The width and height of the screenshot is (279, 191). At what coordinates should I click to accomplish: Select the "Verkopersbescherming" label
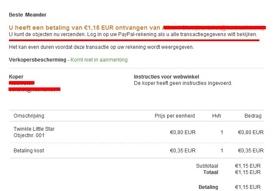tap(37, 60)
